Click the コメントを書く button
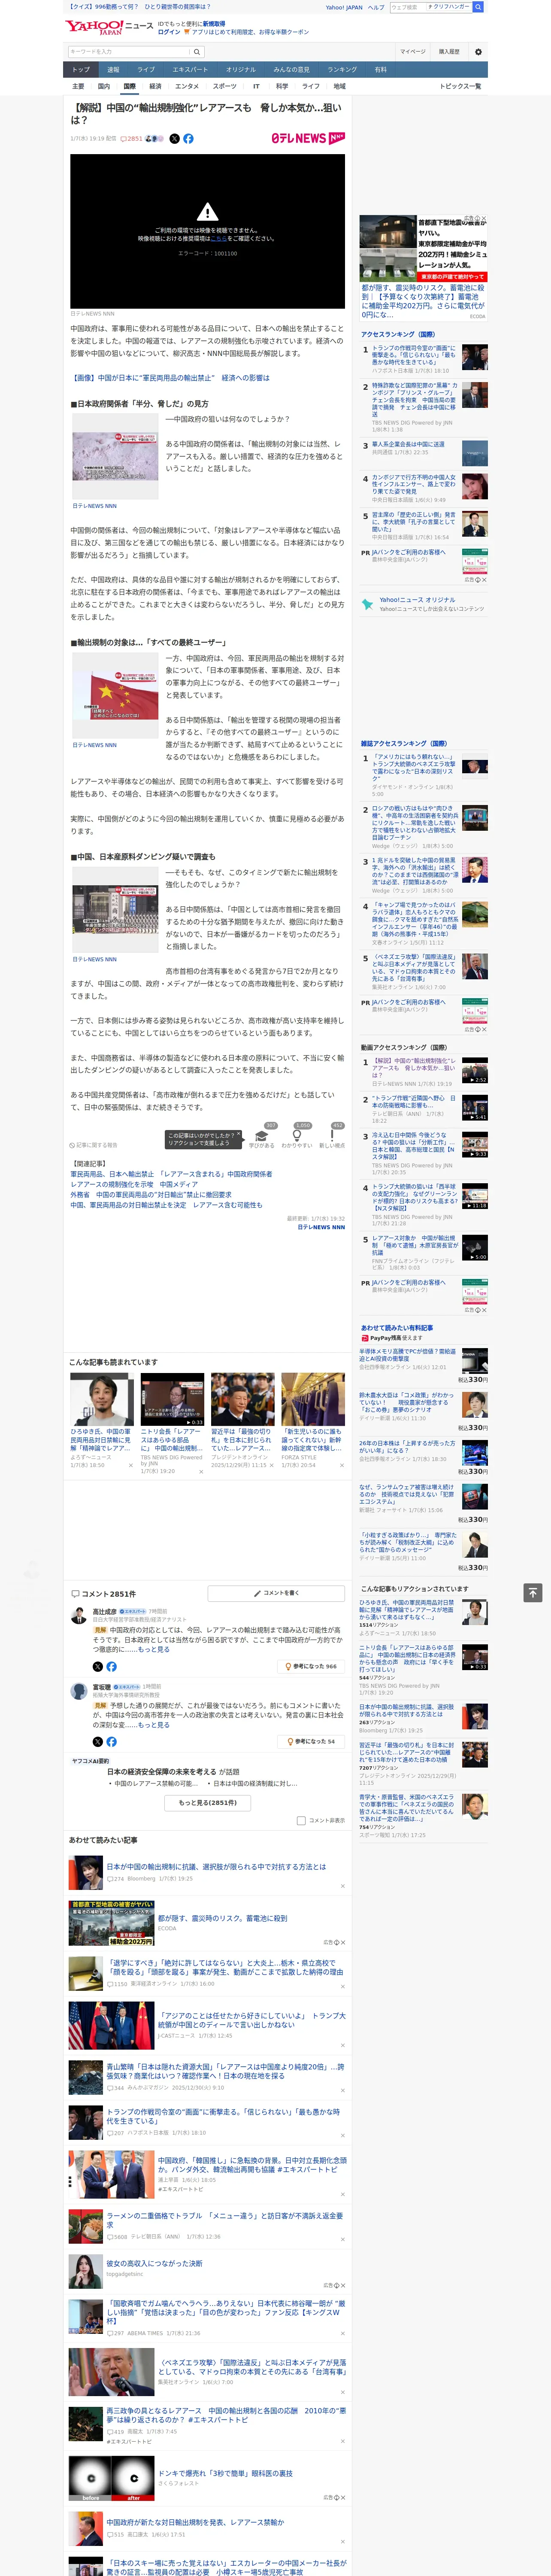This screenshot has width=551, height=2576. [x=276, y=1593]
